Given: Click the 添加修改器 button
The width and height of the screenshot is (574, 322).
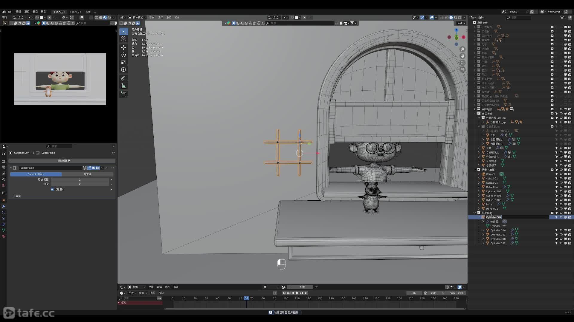Looking at the screenshot, I should (64, 161).
